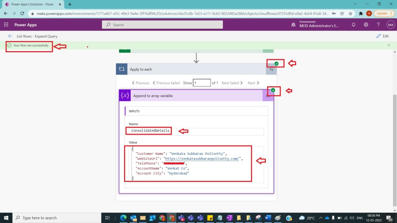Click the Show iteration number field
This screenshot has width=397, height=223.
click(202, 83)
